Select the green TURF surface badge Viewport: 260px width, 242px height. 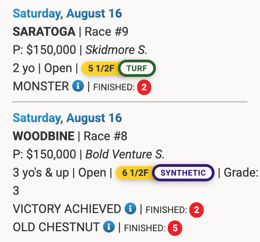[137, 68]
